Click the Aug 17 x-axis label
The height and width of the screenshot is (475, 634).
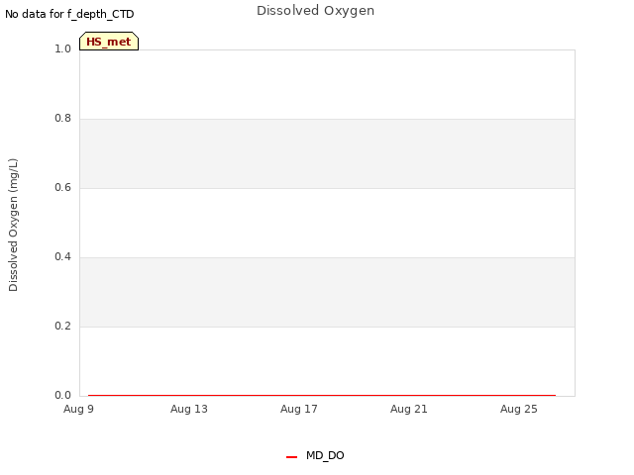point(299,409)
